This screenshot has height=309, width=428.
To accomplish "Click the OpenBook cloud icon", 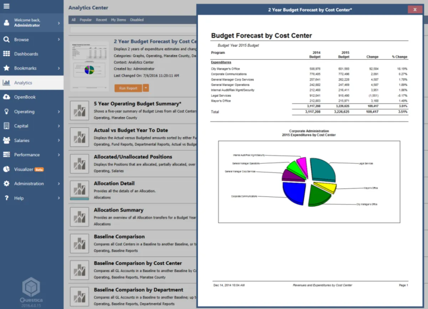I will (6, 97).
